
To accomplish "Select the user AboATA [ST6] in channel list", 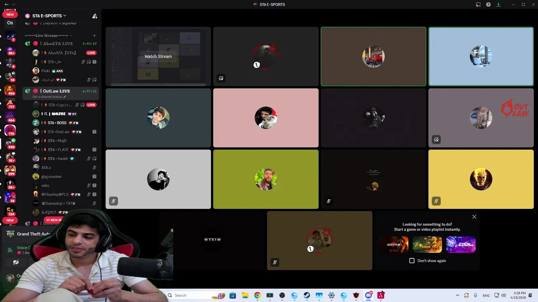I will (x=61, y=53).
